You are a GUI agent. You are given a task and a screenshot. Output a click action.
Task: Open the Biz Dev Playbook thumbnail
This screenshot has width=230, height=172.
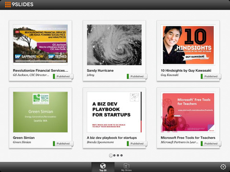pos(114,112)
